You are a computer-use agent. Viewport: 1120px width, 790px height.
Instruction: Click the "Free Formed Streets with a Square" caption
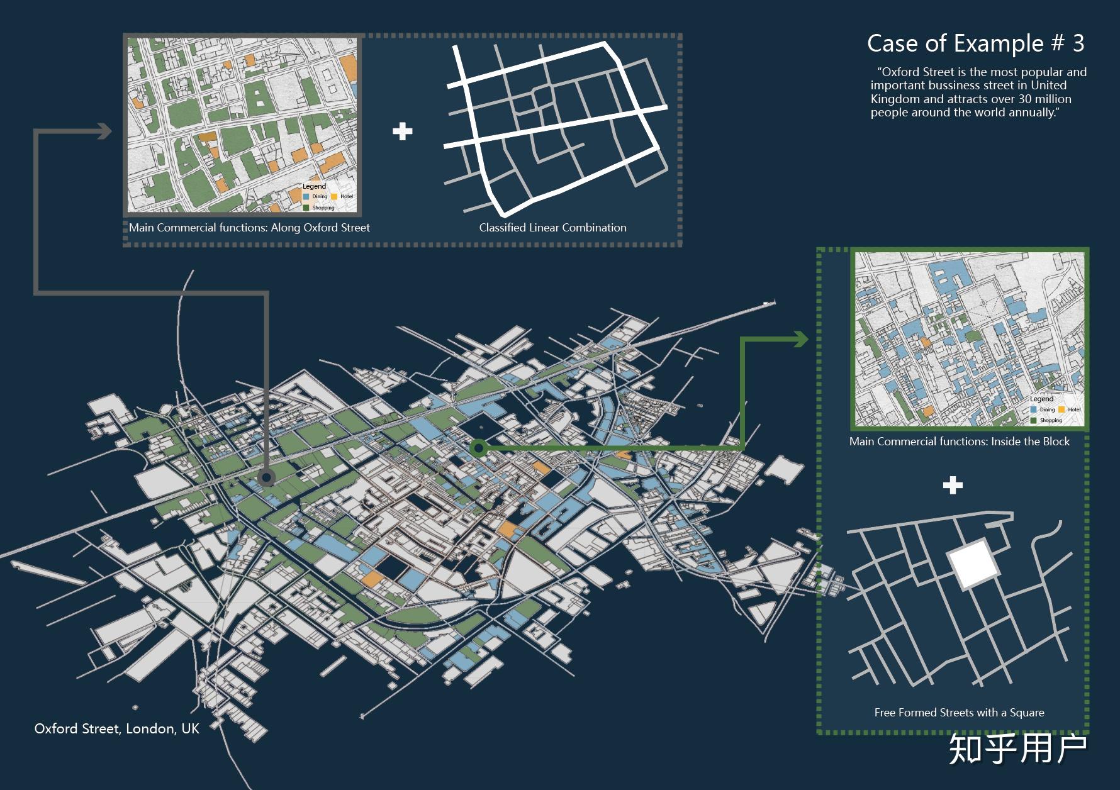coord(959,713)
